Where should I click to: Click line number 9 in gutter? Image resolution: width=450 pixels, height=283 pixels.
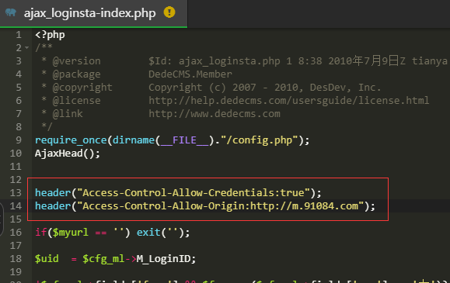(x=19, y=140)
